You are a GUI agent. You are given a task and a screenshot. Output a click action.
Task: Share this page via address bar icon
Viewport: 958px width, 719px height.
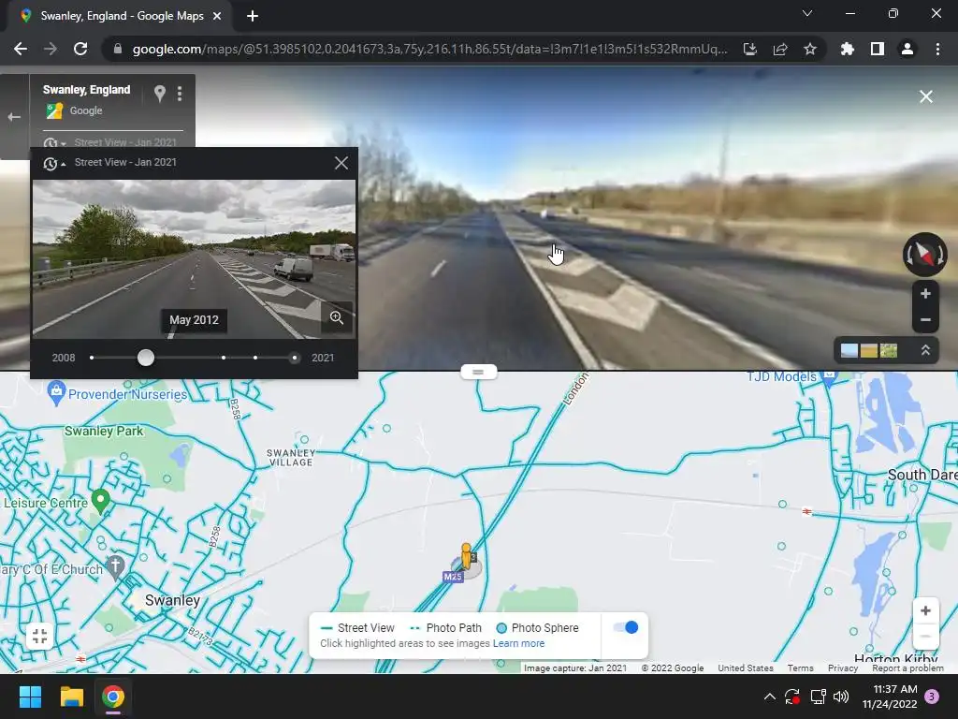pos(779,49)
